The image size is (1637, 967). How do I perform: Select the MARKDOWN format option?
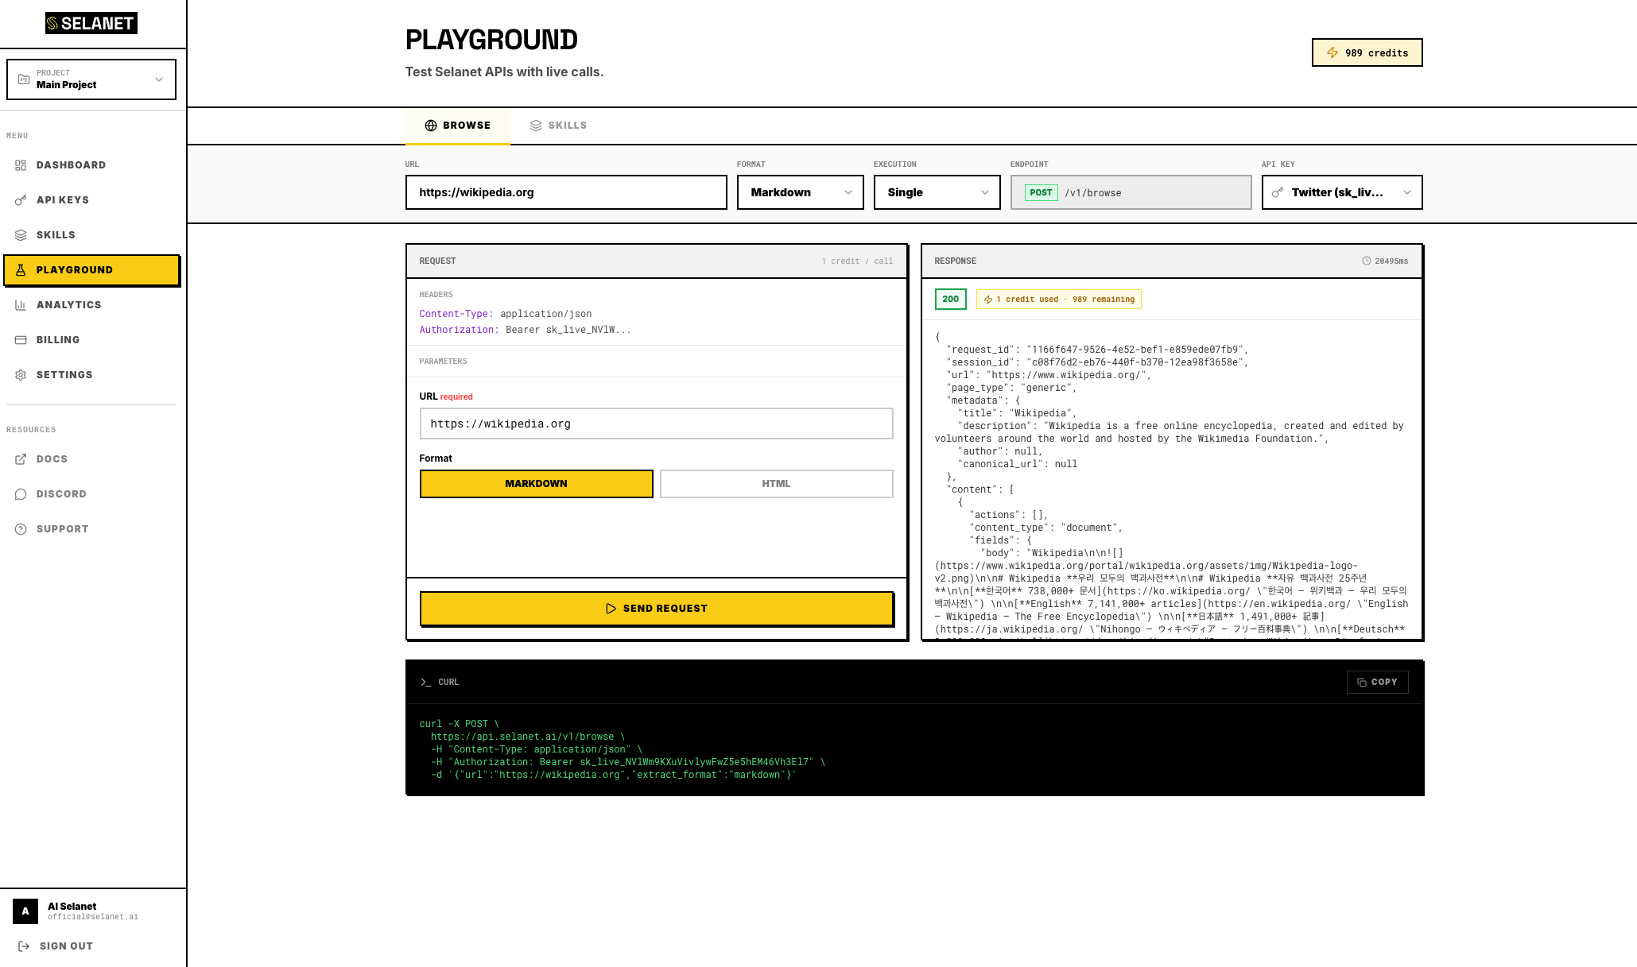[536, 484]
